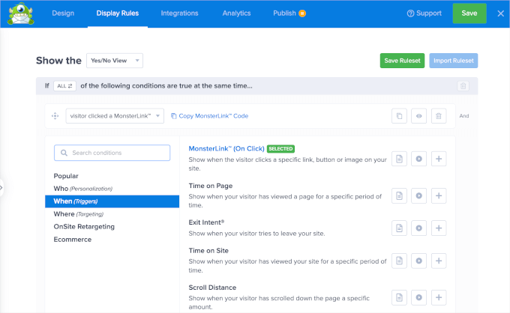
Task: Open the Support help link
Action: pyautogui.click(x=424, y=13)
